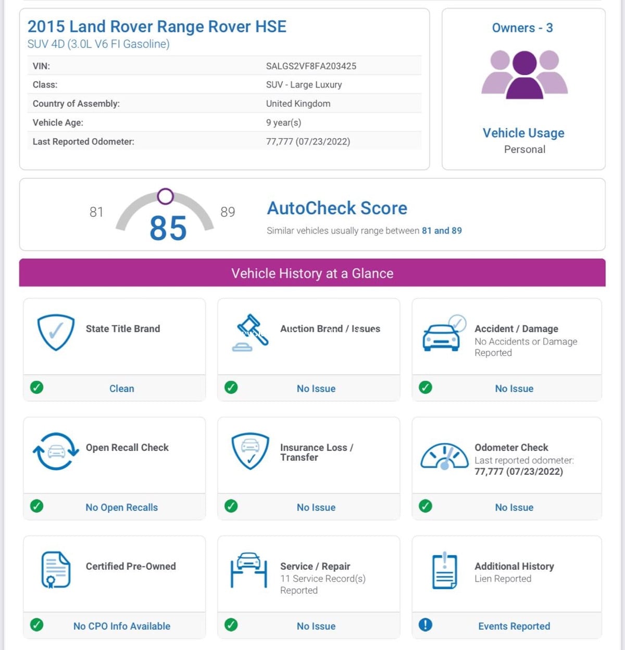Open the No Open Recalls link

click(x=121, y=507)
